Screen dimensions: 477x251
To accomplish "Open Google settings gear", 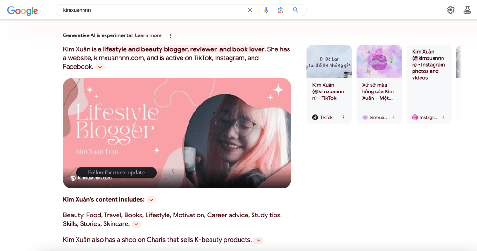I will click(x=450, y=10).
